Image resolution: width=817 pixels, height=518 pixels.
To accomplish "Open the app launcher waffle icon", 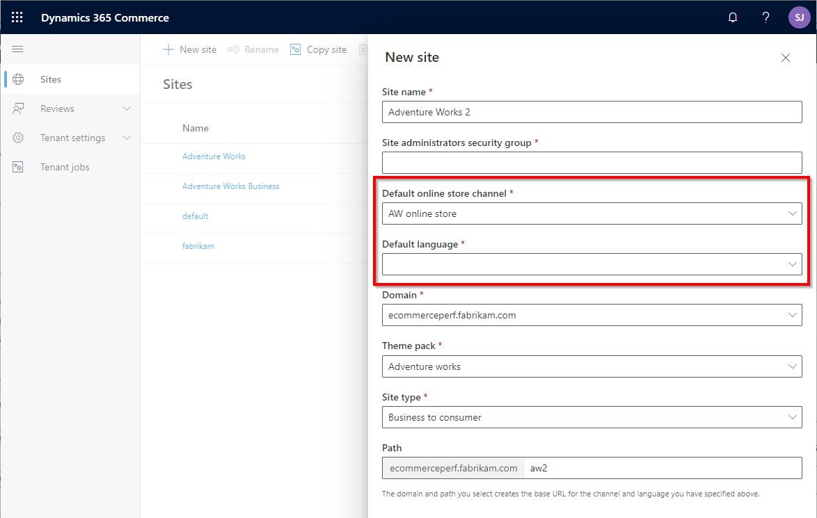I will 17,17.
